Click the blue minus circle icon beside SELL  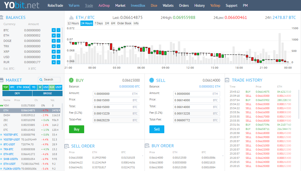pos(152,80)
